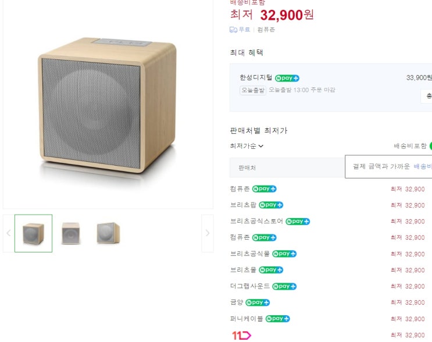The width and height of the screenshot is (432, 342).
Task: Click the N pay badge next to 브리츠공식스토어
Action: 298,222
